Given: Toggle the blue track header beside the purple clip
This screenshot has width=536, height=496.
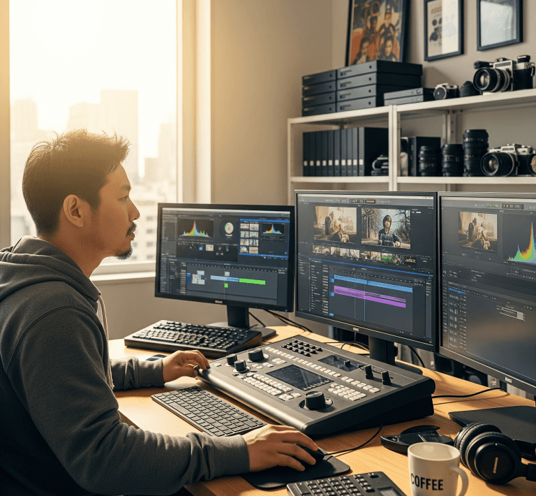Looking at the screenshot, I should click(x=332, y=294).
